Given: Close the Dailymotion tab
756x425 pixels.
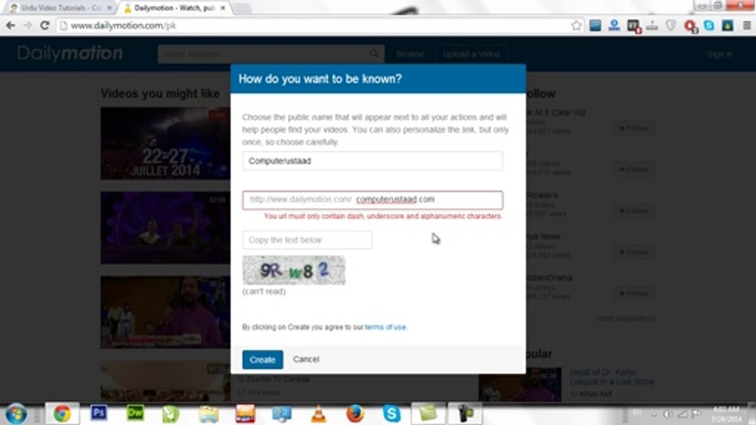Looking at the screenshot, I should 222,8.
